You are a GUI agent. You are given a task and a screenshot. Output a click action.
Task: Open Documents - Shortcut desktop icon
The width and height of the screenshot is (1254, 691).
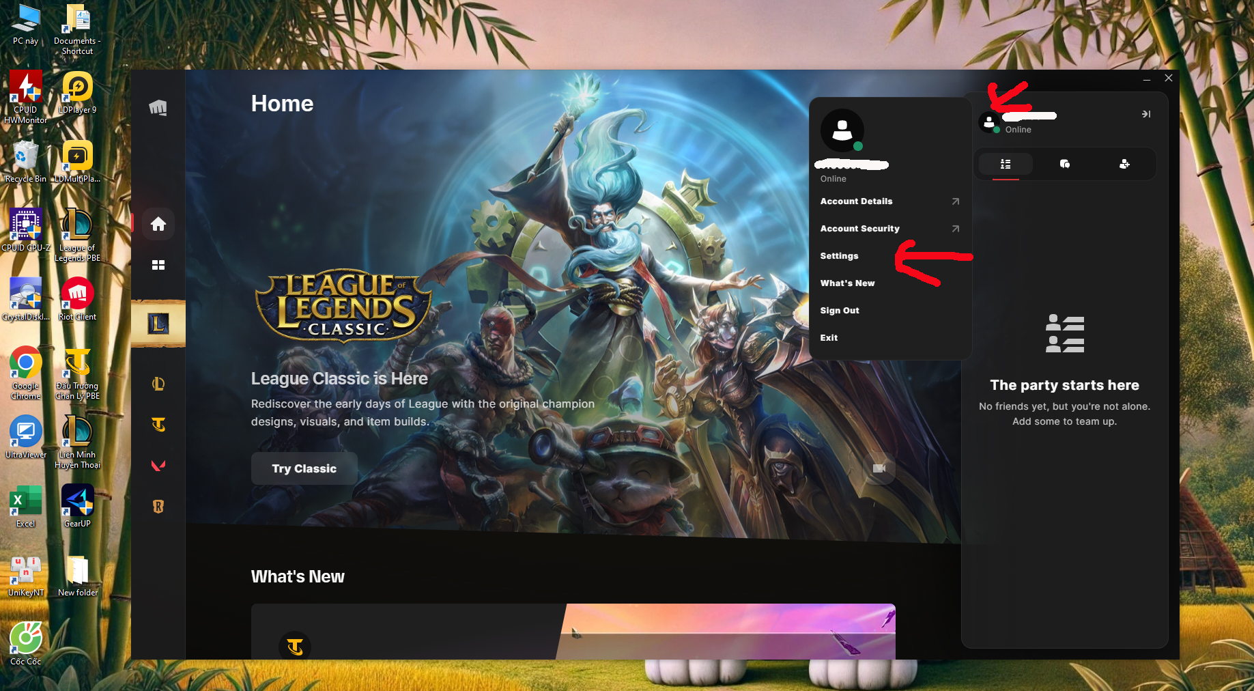tap(77, 29)
